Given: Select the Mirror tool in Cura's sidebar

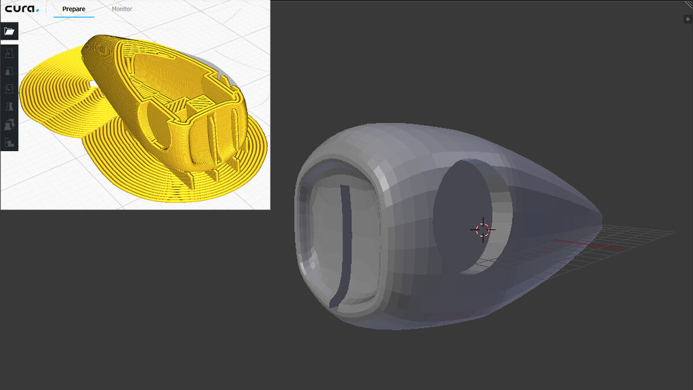Looking at the screenshot, I should [9, 107].
